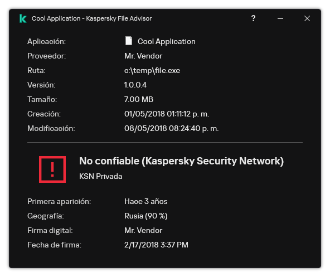This screenshot has width=330, height=277.
Task: Click the Hace 3 años value
Action: pyautogui.click(x=146, y=201)
